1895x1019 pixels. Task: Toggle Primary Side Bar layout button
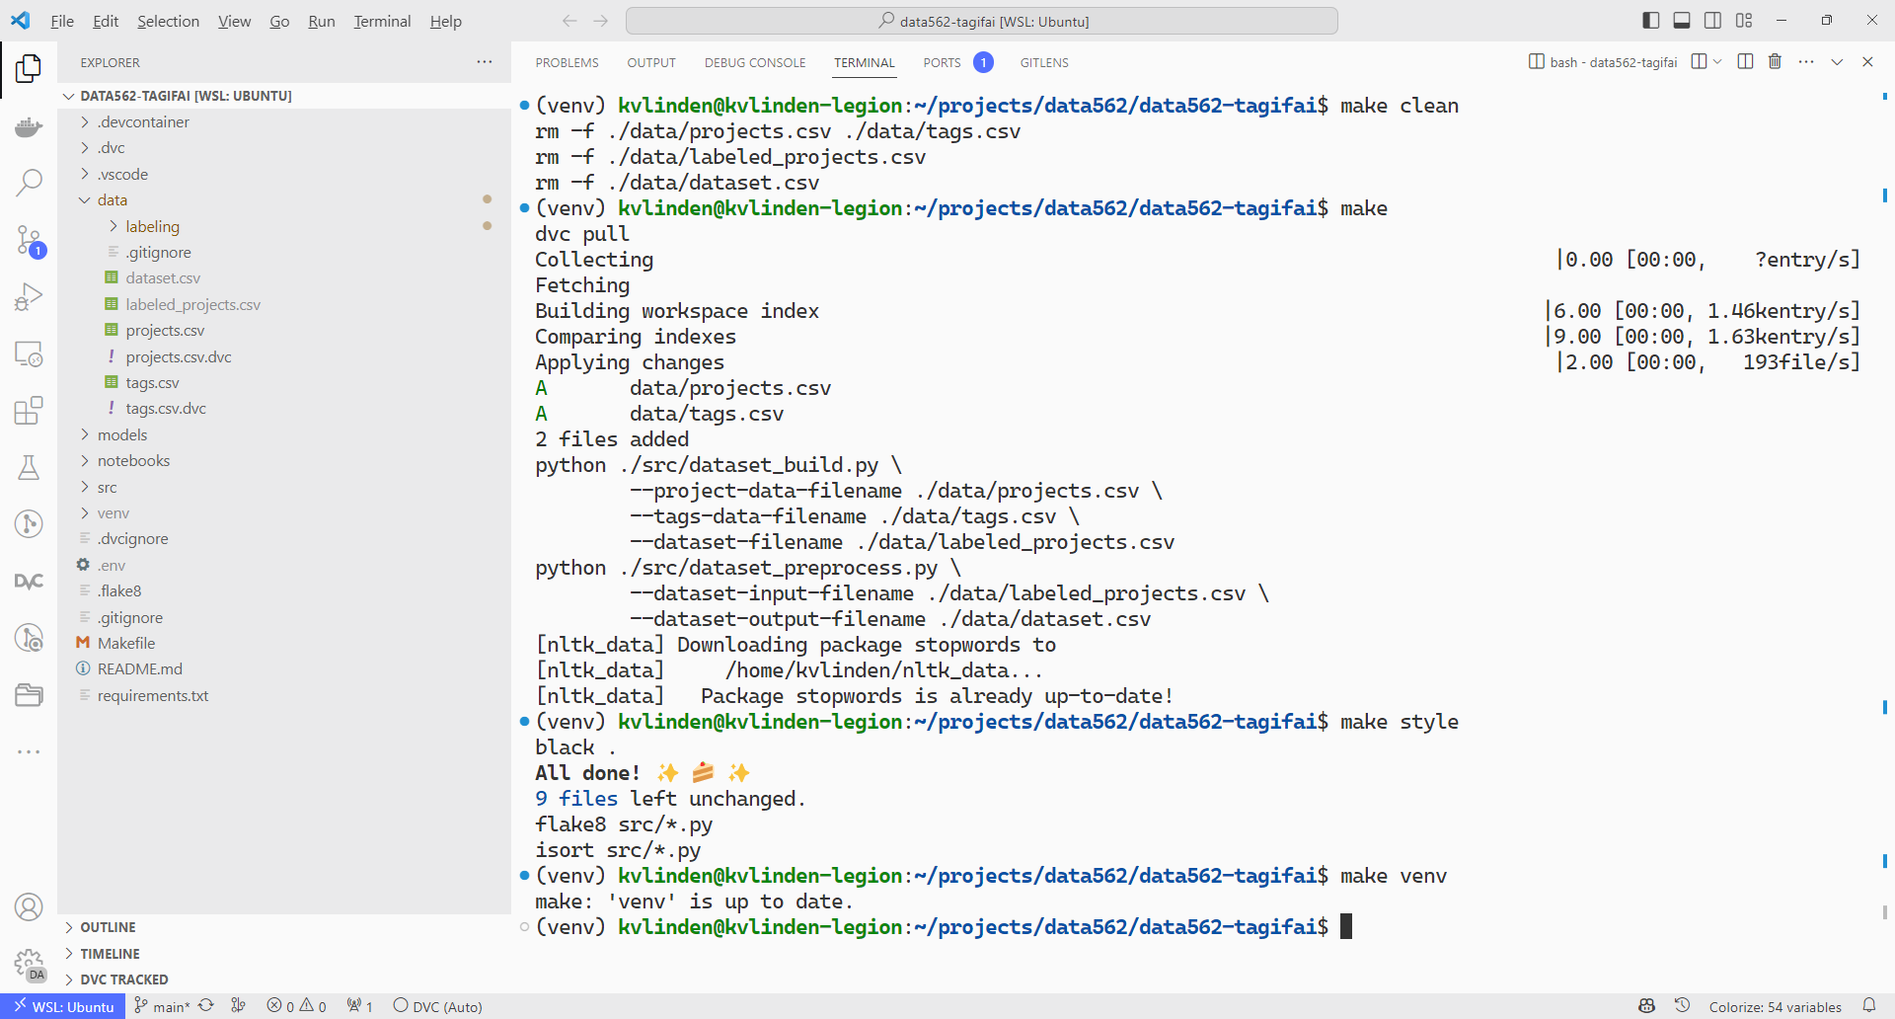pos(1651,21)
